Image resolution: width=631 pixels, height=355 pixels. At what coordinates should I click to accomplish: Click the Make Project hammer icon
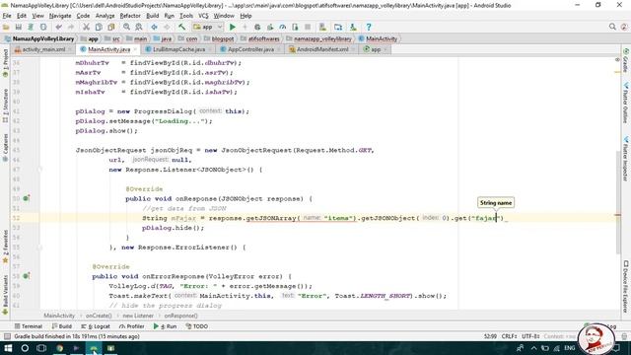[181, 27]
